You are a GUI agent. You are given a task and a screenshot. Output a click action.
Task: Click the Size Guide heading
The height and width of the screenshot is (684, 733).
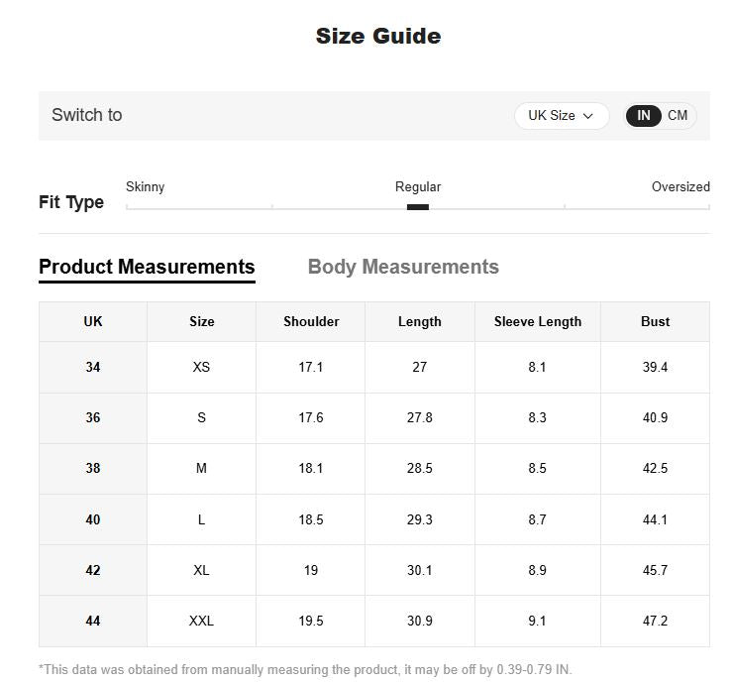pyautogui.click(x=378, y=36)
